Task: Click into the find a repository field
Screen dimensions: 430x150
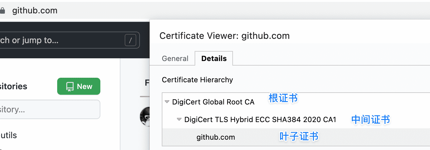Action: pyautogui.click(x=49, y=109)
